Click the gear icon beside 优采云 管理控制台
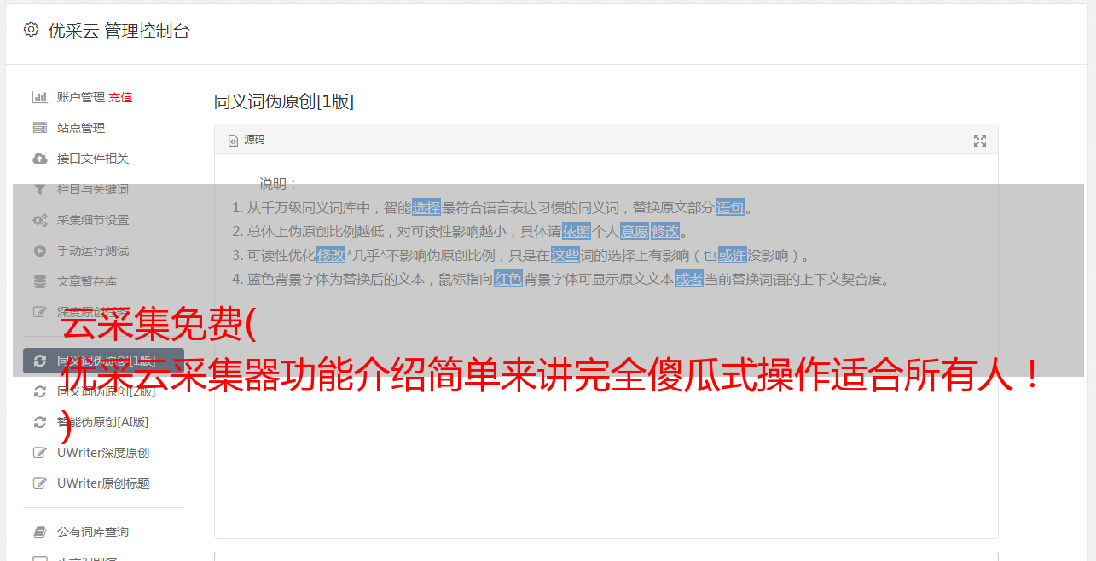The height and width of the screenshot is (561, 1096). (x=32, y=30)
